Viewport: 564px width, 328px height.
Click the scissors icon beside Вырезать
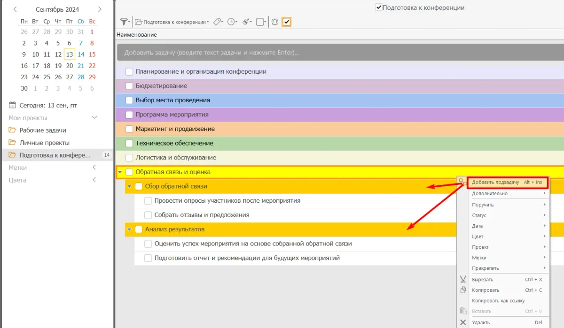463,280
